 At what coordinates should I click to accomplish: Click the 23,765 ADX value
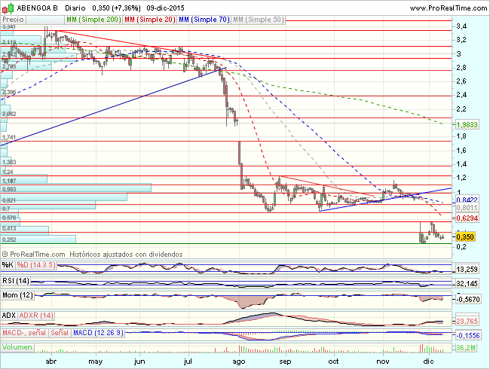click(467, 322)
